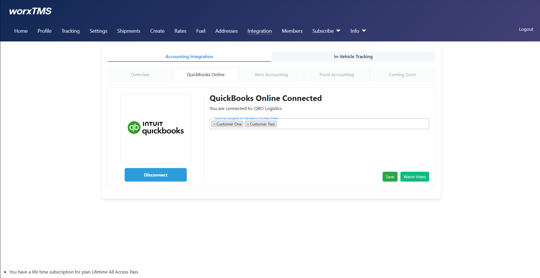Image resolution: width=540 pixels, height=278 pixels.
Task: Open the Front Accounting tab
Action: coord(337,74)
